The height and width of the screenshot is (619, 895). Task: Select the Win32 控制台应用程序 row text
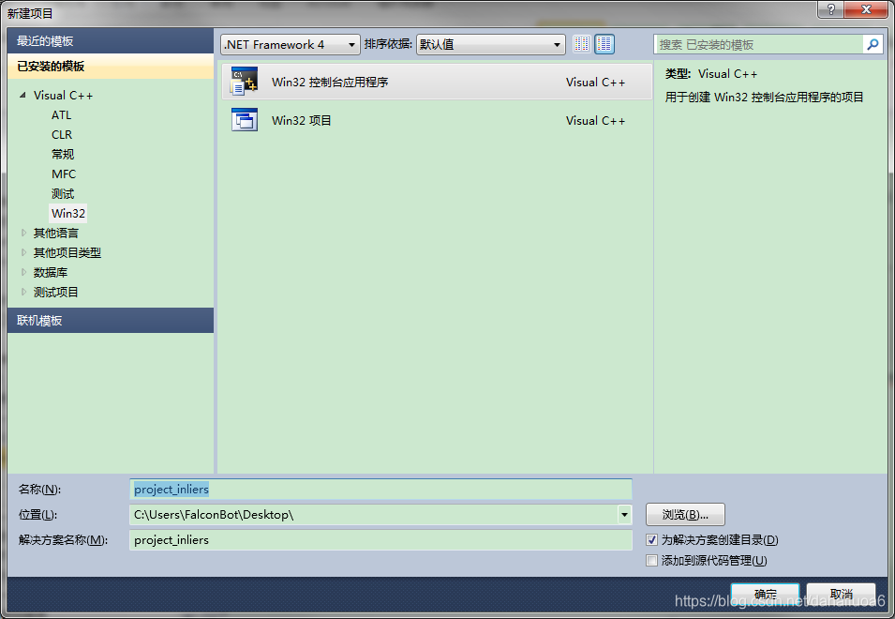pos(330,82)
